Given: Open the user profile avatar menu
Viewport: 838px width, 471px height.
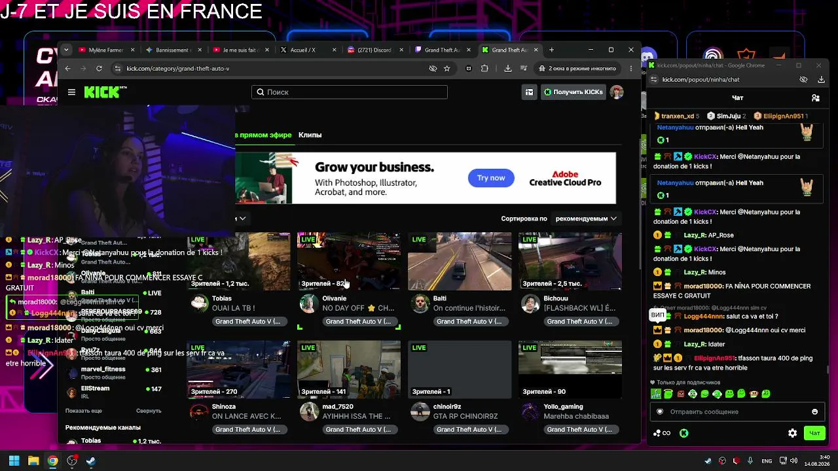Looking at the screenshot, I should [617, 92].
